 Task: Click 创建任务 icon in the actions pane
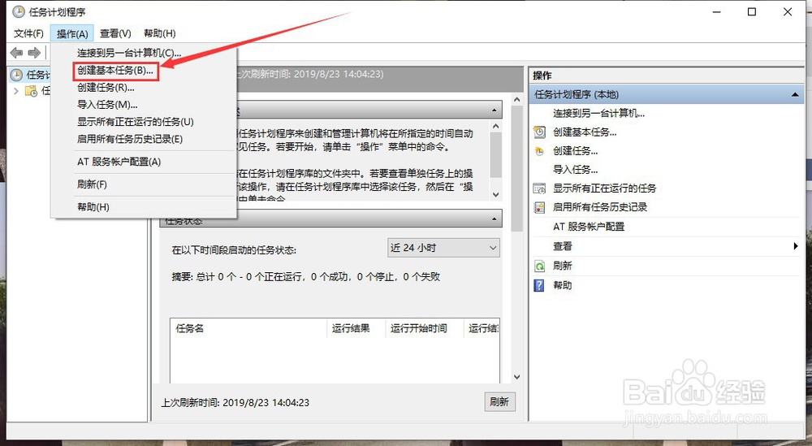pyautogui.click(x=540, y=151)
